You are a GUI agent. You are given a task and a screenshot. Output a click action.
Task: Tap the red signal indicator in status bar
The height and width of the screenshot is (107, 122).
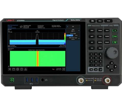tap(53, 69)
